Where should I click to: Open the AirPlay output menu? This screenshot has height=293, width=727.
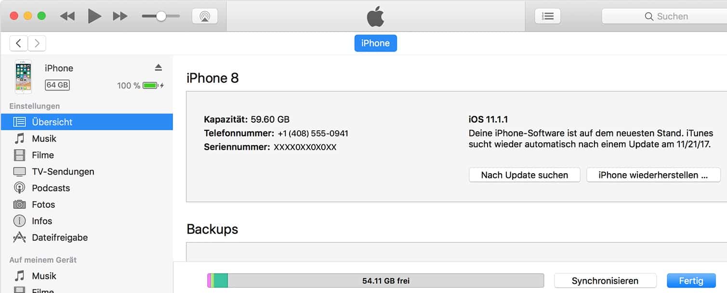(205, 16)
